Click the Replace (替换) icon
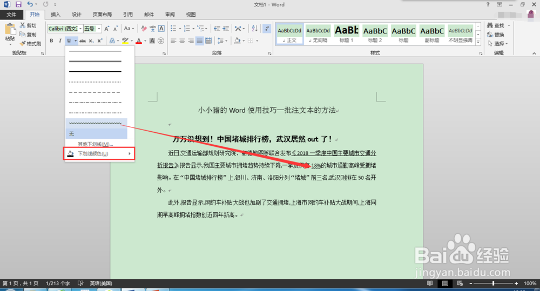This screenshot has width=540, height=291. click(x=490, y=35)
